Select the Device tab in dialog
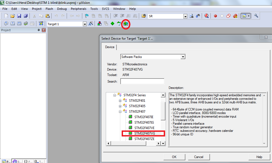Screen dimensions: 272x163 (x=110, y=47)
